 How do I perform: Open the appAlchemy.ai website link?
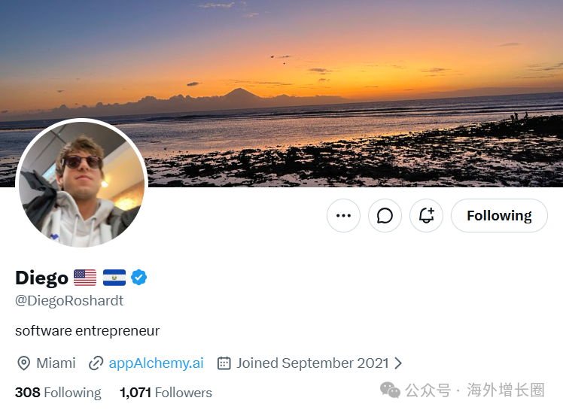[x=157, y=363]
